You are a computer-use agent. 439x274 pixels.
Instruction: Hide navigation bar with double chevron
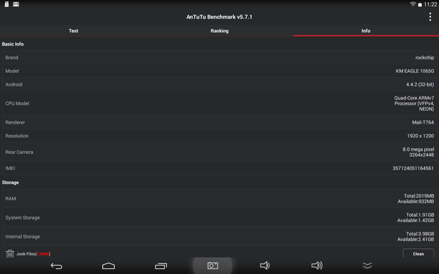(x=368, y=266)
